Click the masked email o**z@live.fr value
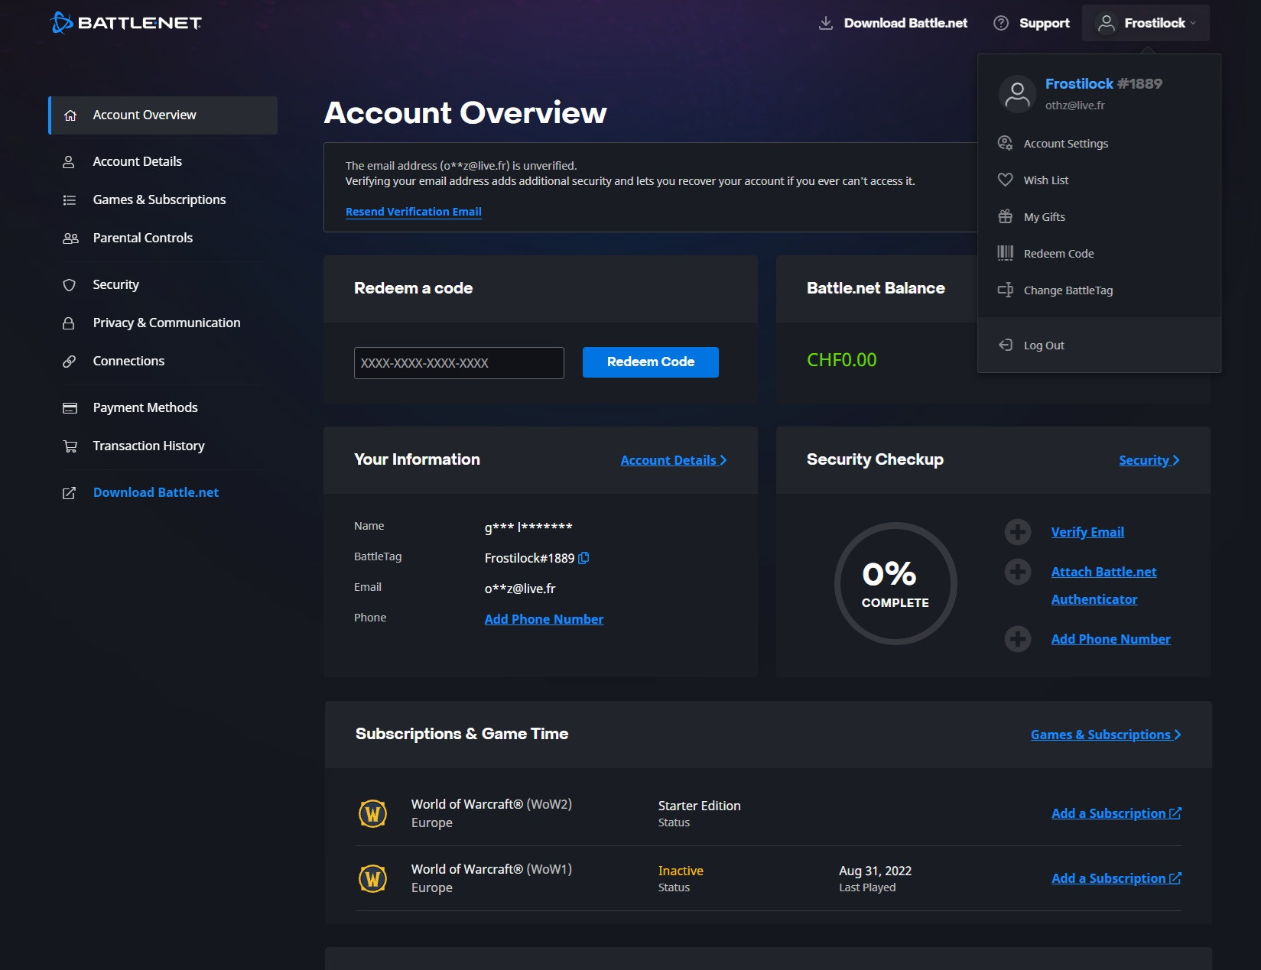This screenshot has width=1261, height=970. 520,589
